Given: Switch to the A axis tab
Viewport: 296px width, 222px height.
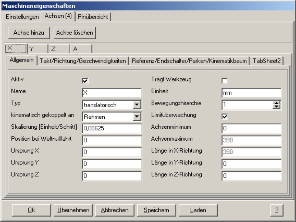Looking at the screenshot, I should click(82, 49).
